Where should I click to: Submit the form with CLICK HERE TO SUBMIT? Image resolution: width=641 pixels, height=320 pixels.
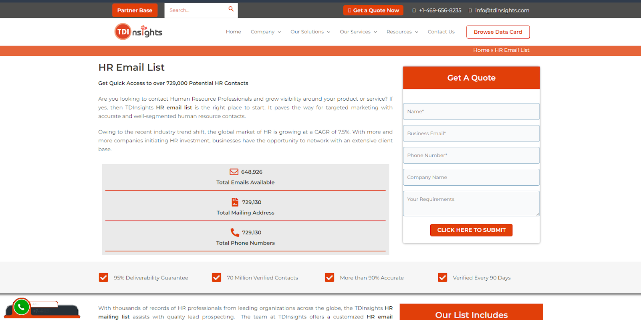(471, 230)
